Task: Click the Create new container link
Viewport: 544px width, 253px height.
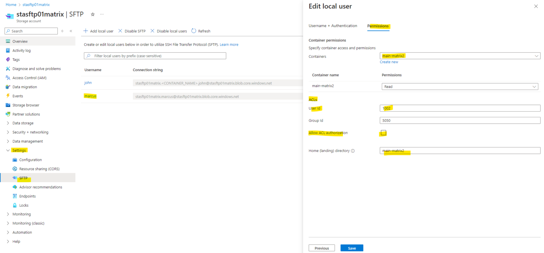Action: tap(389, 62)
